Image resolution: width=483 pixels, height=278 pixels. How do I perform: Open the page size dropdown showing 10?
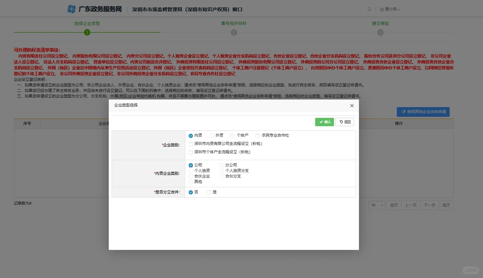376,205
